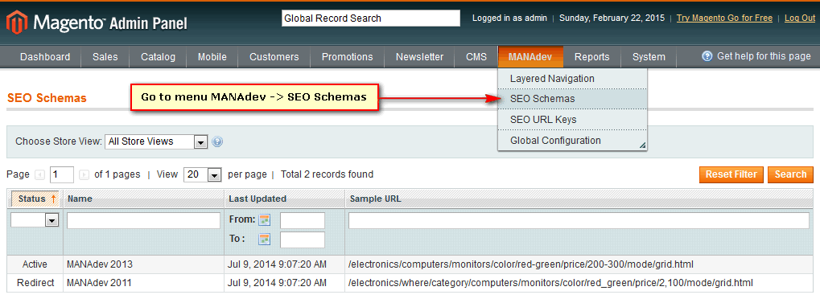Click the To date input field

click(303, 240)
